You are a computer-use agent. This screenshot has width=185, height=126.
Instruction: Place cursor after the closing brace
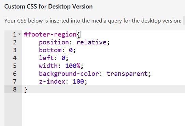[28, 89]
